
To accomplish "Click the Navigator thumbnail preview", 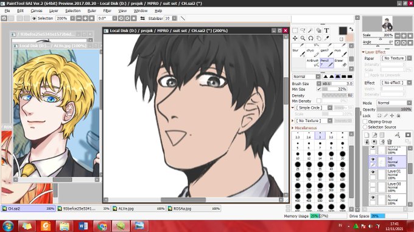I will 387,24.
